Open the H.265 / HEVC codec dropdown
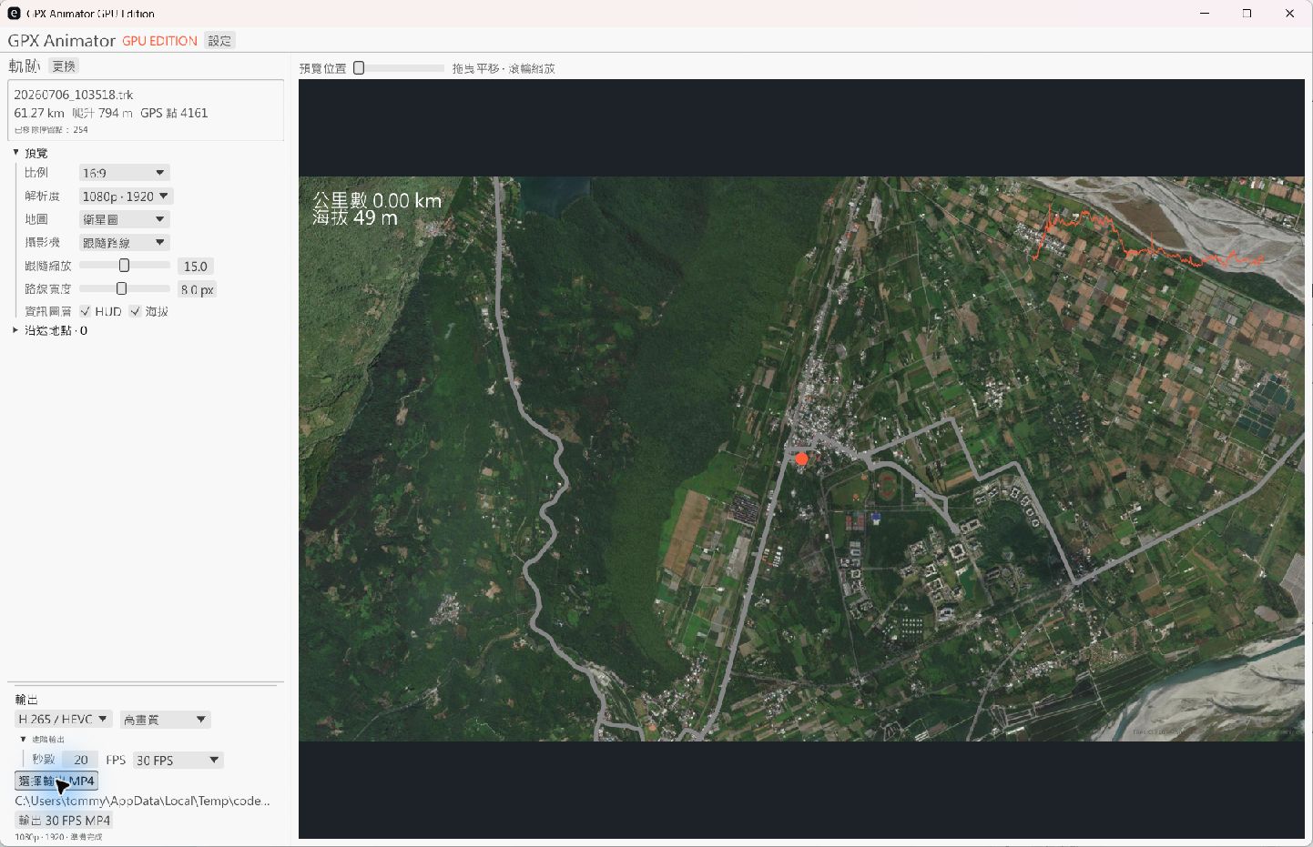Viewport: 1313px width, 847px height. tap(64, 720)
